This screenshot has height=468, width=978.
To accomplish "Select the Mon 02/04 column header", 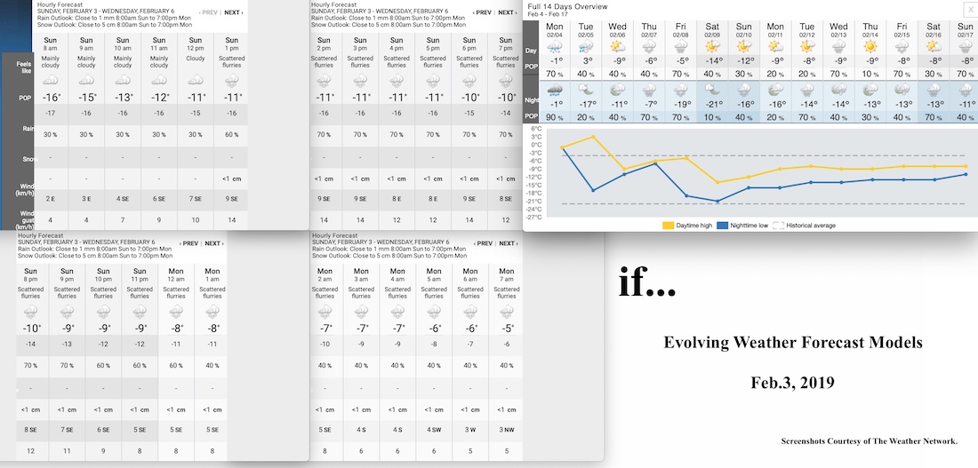I will click(555, 30).
